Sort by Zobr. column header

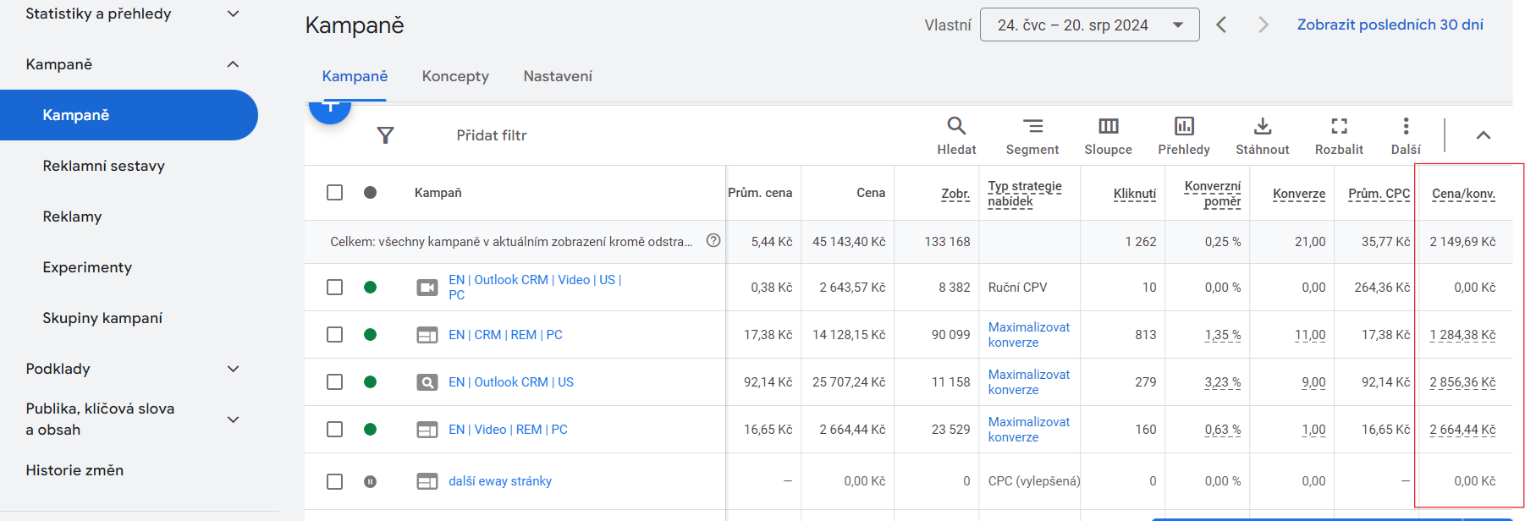tap(955, 194)
